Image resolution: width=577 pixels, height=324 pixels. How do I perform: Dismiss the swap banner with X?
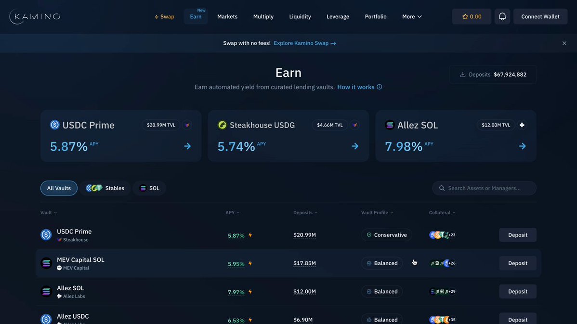(x=564, y=43)
